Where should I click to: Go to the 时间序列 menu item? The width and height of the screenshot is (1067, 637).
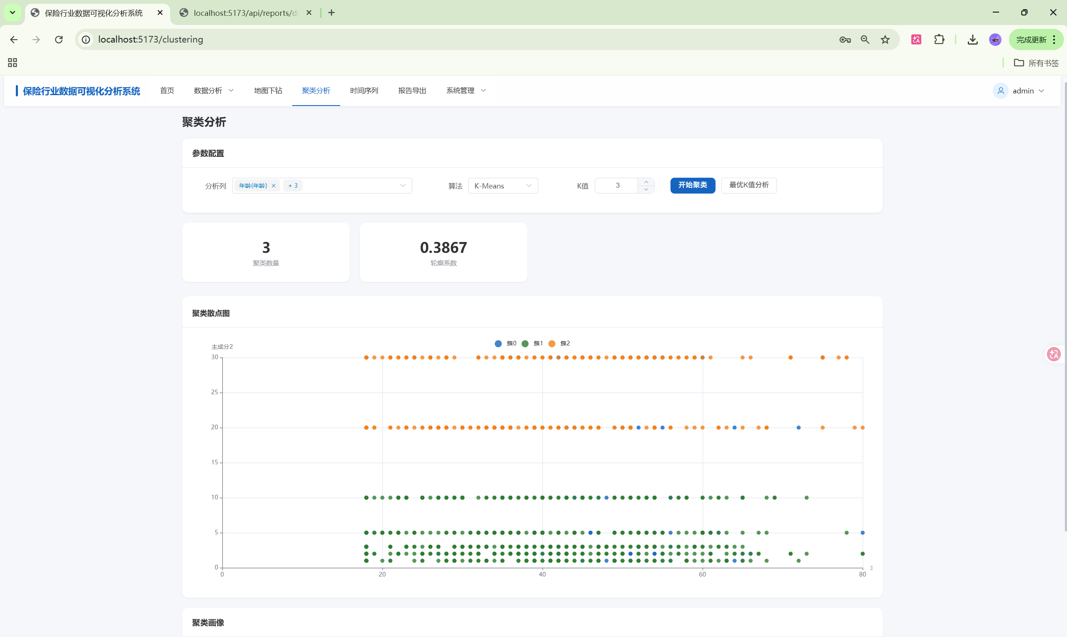tap(364, 91)
